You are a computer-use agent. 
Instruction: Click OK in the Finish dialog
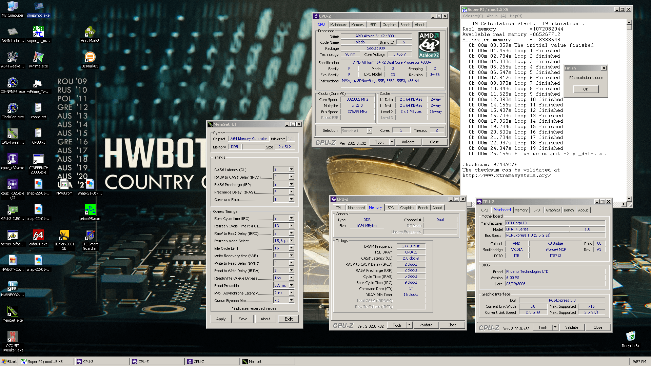point(586,89)
